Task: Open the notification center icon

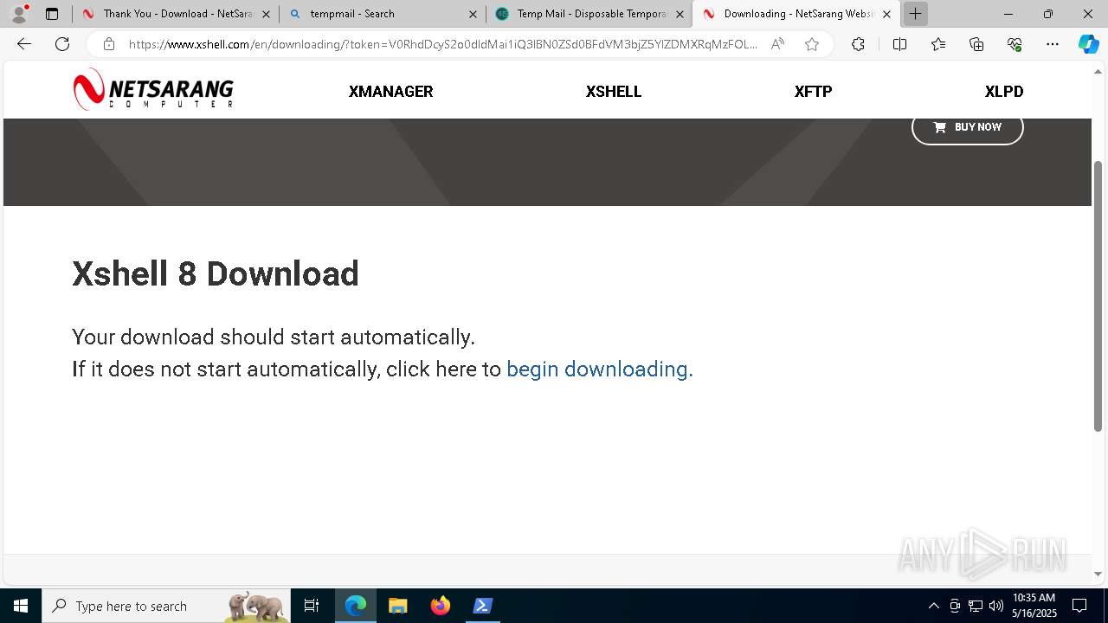Action: [x=1079, y=606]
